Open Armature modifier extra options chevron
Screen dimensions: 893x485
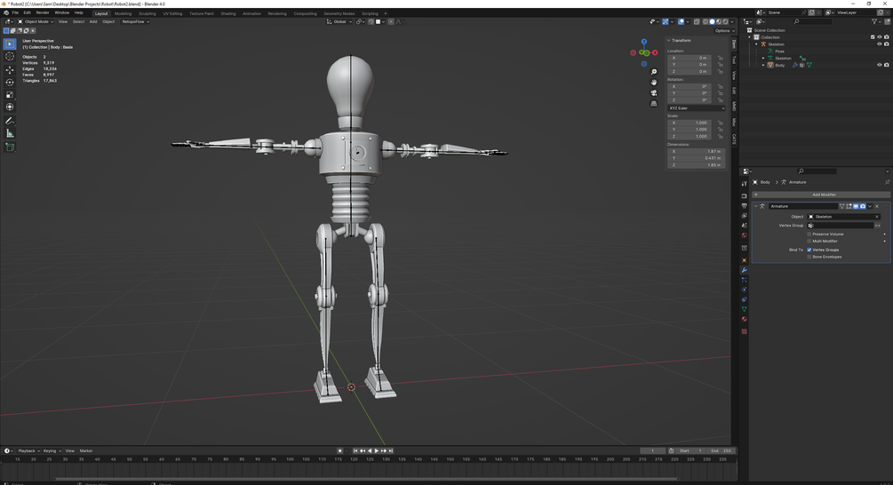[870, 206]
